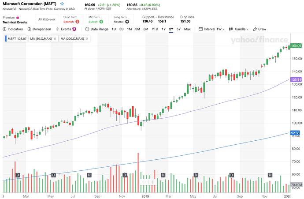Image resolution: width=304 pixels, height=199 pixels.
Task: Add MSFT to watchlist with star icon
Action: pos(62,4)
